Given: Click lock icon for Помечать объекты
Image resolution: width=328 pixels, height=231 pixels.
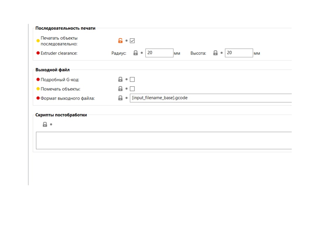Looking at the screenshot, I should pyautogui.click(x=120, y=89).
